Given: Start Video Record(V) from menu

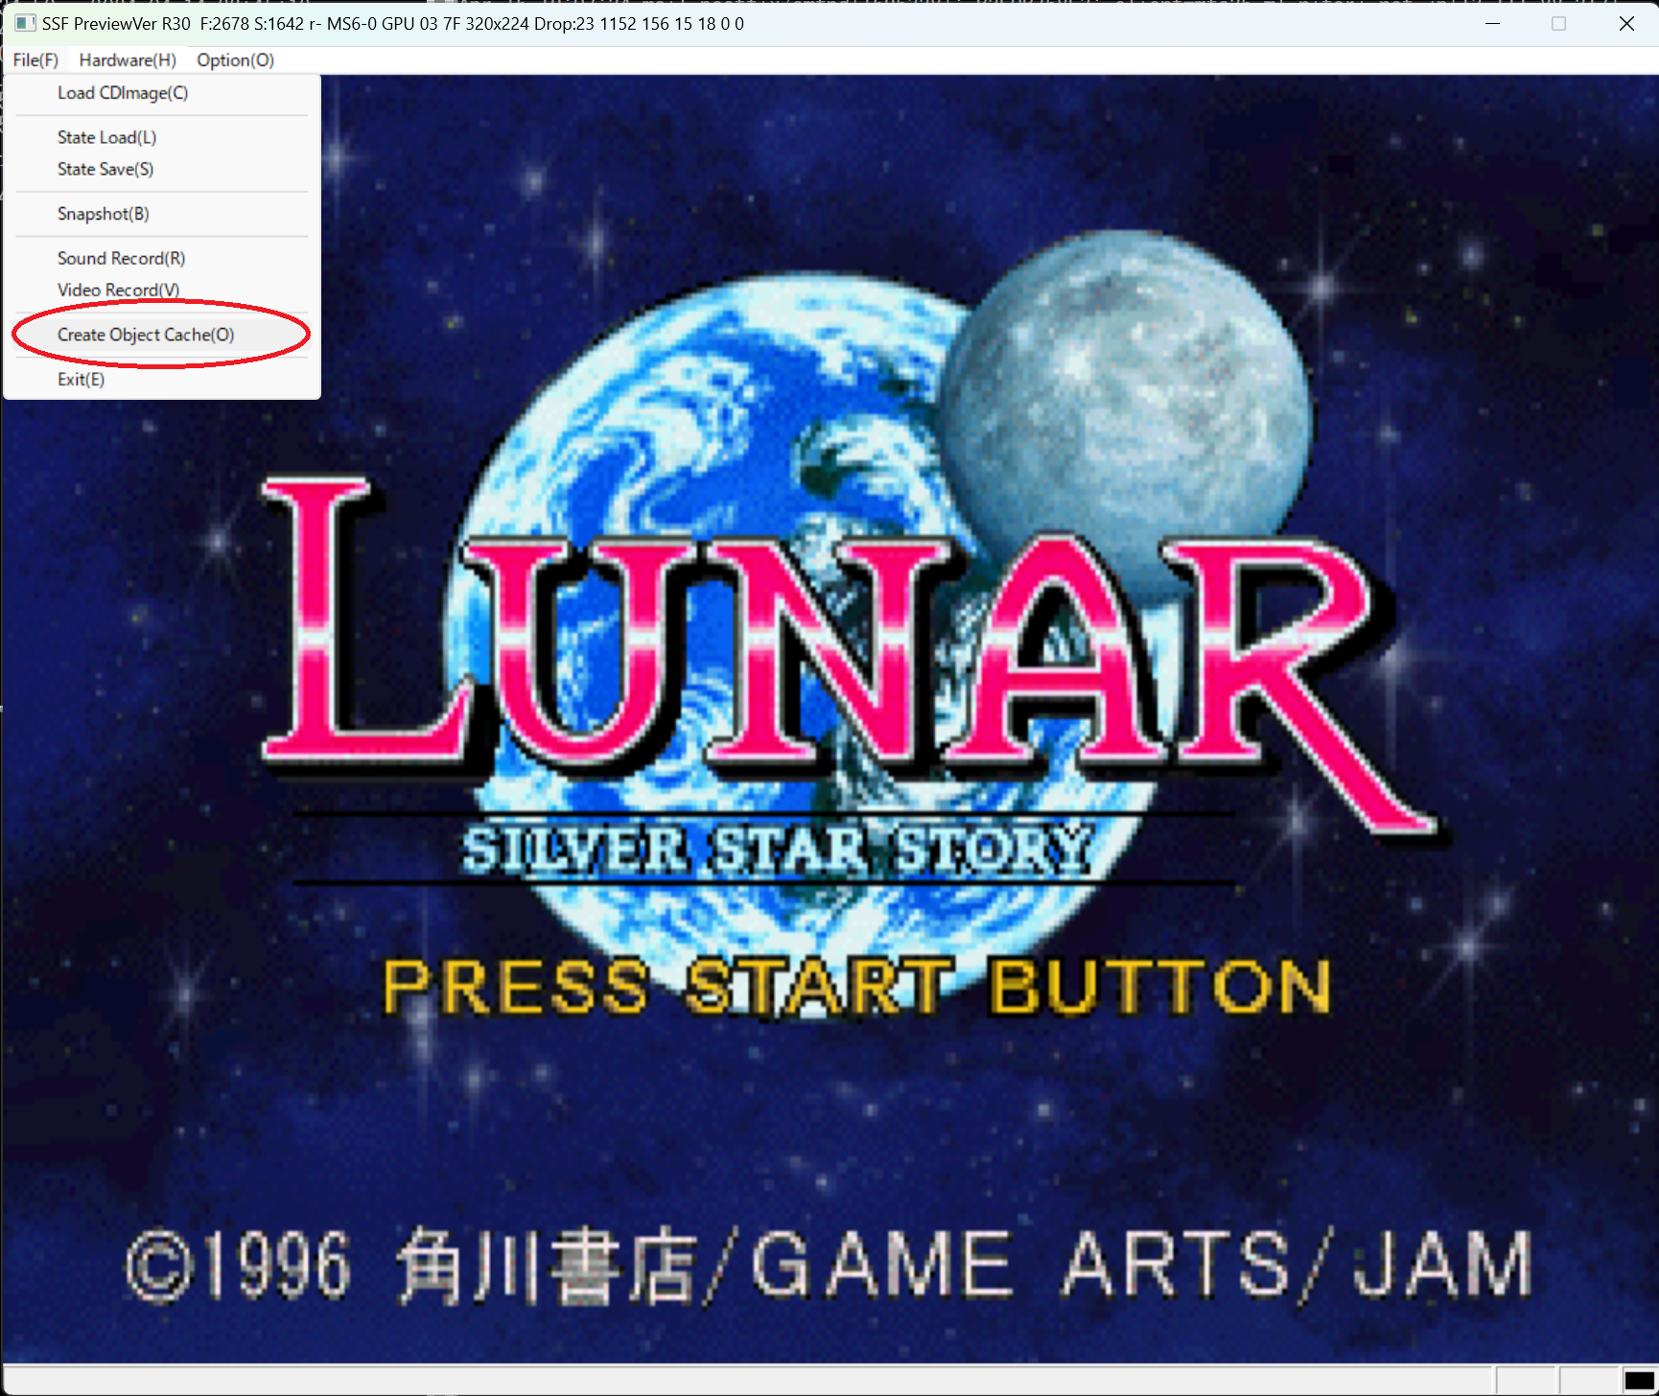Looking at the screenshot, I should [161, 290].
